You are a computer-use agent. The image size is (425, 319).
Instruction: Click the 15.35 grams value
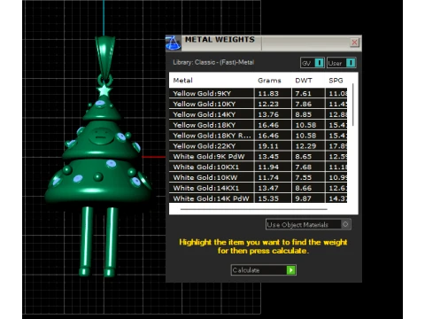(x=268, y=198)
